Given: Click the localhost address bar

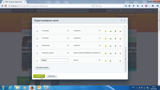Looking at the screenshot, I should [49, 6].
